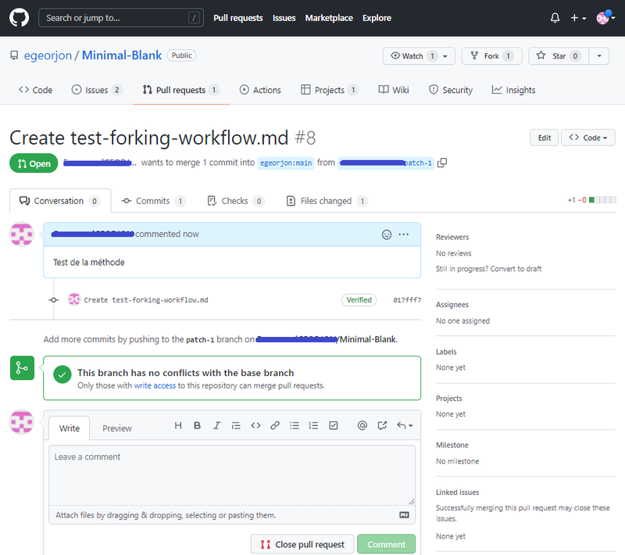
Task: Apply italic formatting in the comment editor
Action: (216, 426)
